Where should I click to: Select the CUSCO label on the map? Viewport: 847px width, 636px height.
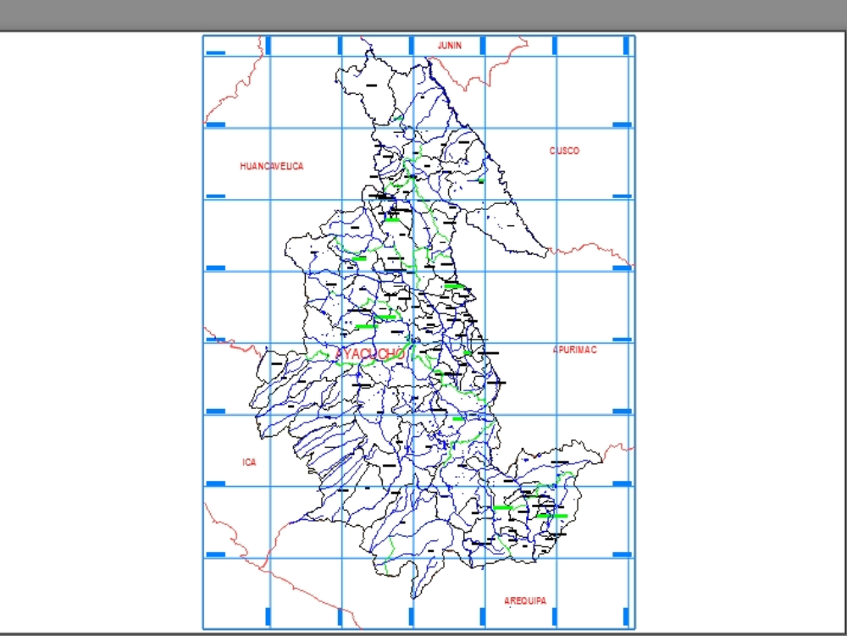point(564,151)
